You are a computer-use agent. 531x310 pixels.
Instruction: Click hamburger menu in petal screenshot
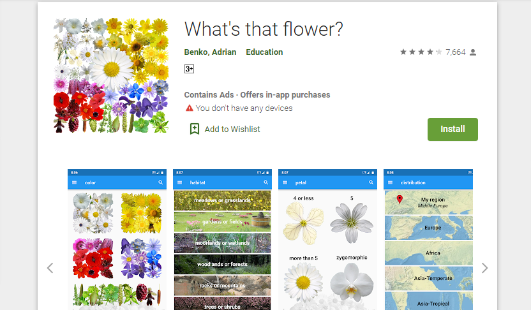[x=285, y=182]
